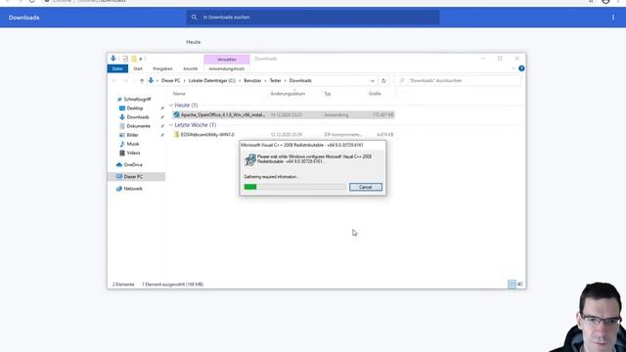The image size is (626, 352).
Task: Open the Anwendungstools ribbon tab
Action: (226, 68)
